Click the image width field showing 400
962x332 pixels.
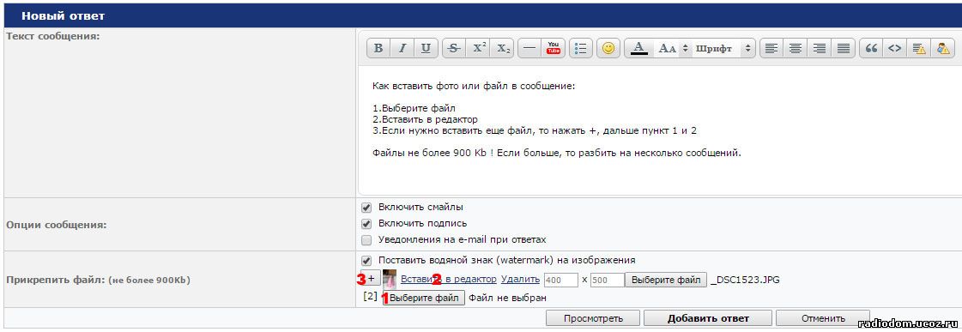click(x=560, y=280)
